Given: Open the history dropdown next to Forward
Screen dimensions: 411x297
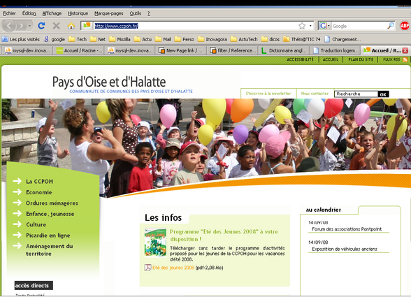Looking at the screenshot, I should pos(29,26).
